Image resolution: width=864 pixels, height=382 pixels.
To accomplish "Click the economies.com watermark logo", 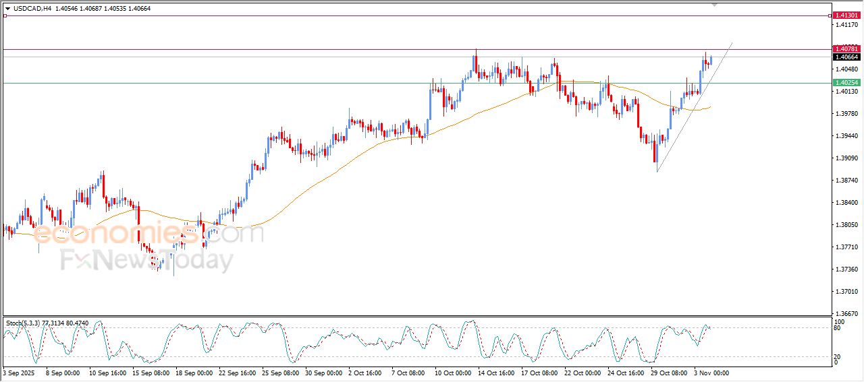I will pos(147,234).
